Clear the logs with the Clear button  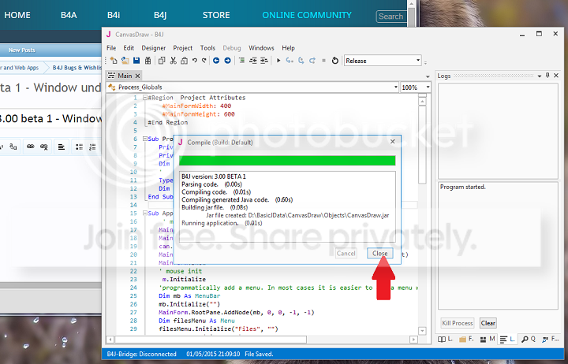pos(488,323)
